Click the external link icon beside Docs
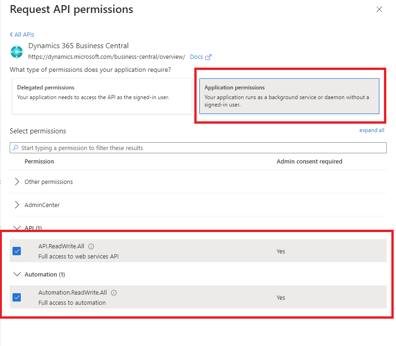396x346 pixels. coord(208,57)
